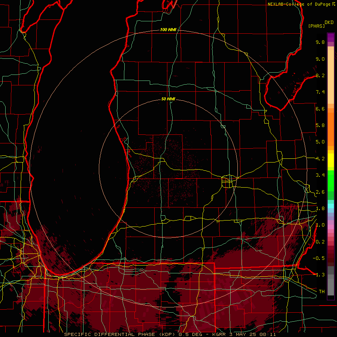This screenshot has width=337, height=337.
Task: Click the 100 NMI range ring label
Action: (x=168, y=30)
